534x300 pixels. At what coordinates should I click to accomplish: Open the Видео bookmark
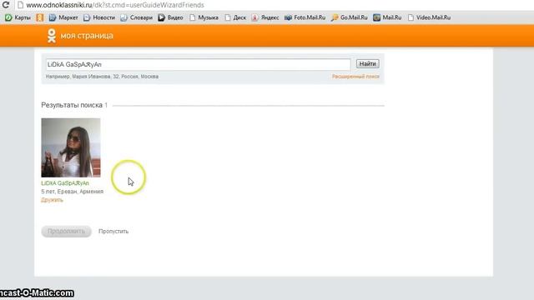pos(170,17)
